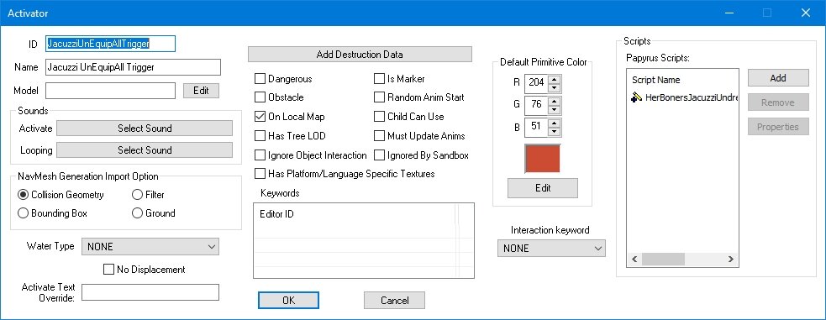
Task: Increase the G color value
Action: (x=555, y=101)
